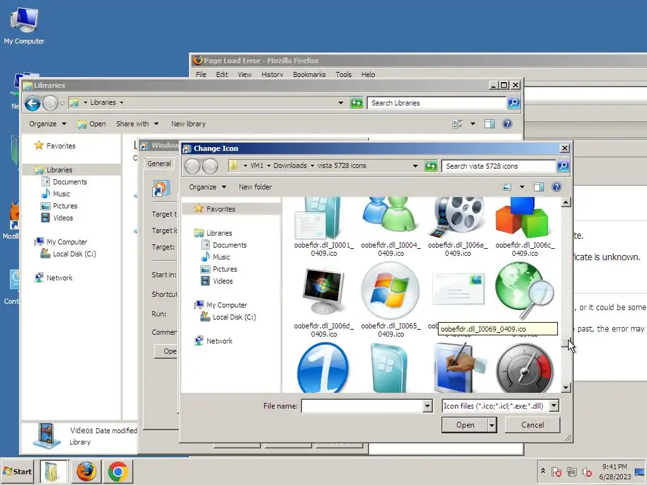Click the Start button

[x=17, y=472]
